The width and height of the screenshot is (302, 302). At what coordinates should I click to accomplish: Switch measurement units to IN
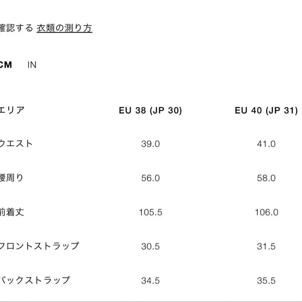coord(32,65)
